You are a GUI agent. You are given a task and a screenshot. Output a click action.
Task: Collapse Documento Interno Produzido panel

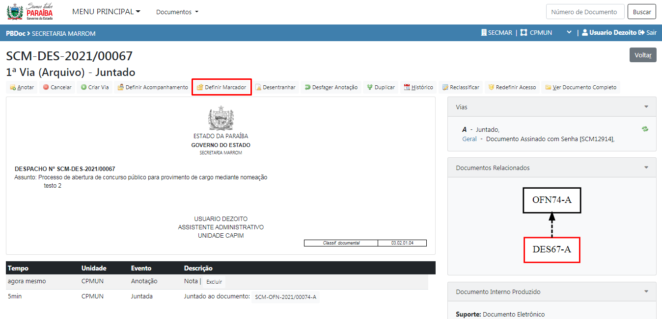(x=646, y=292)
